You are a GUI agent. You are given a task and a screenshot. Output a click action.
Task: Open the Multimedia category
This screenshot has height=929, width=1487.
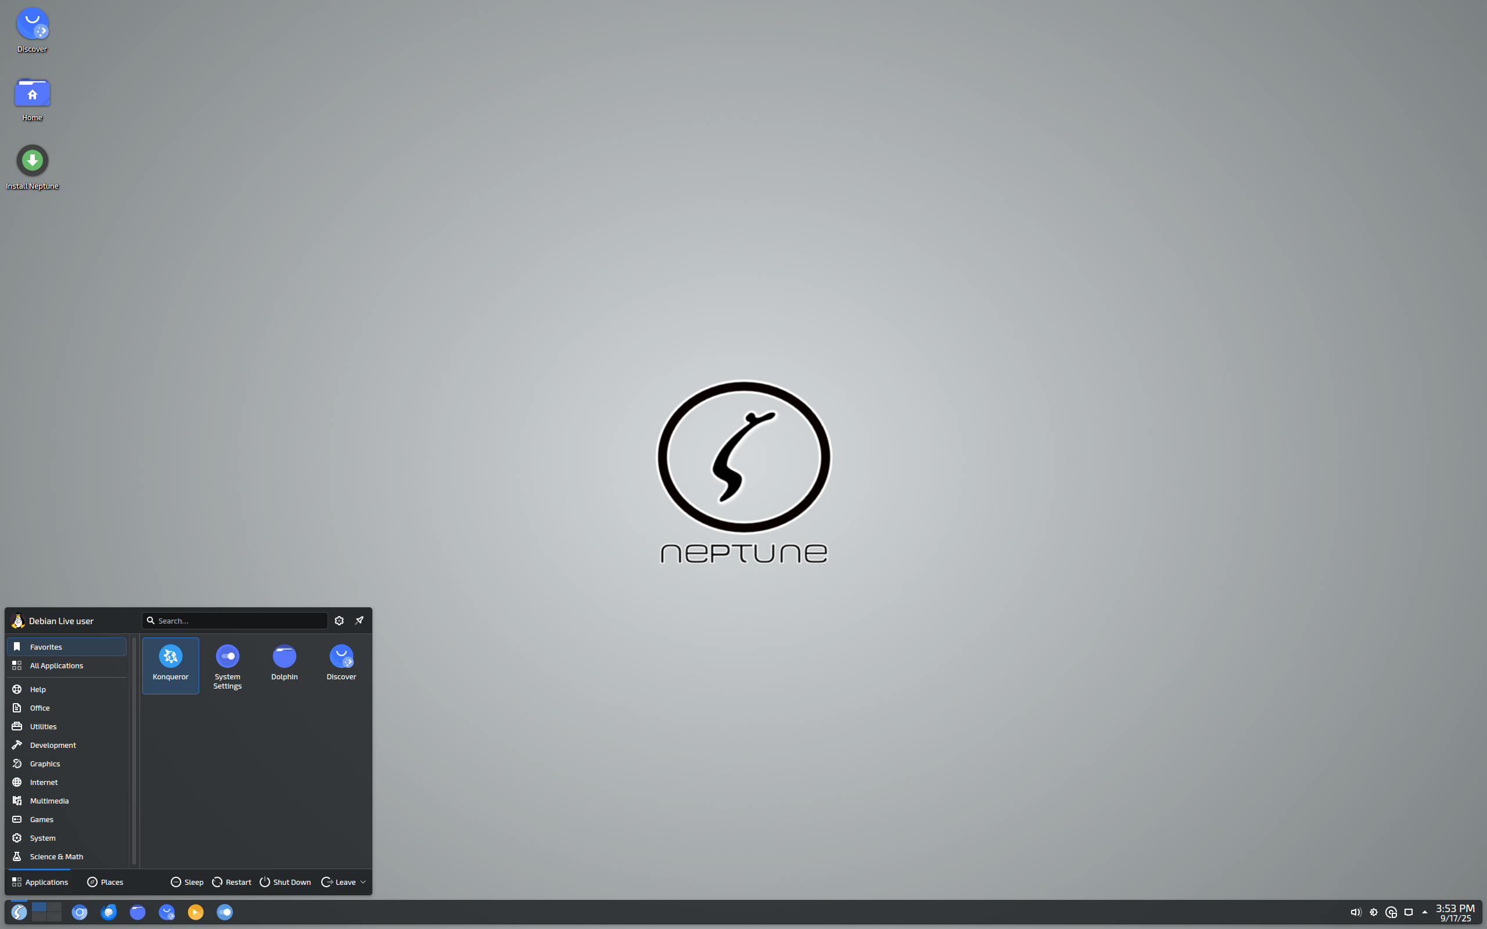pos(66,801)
